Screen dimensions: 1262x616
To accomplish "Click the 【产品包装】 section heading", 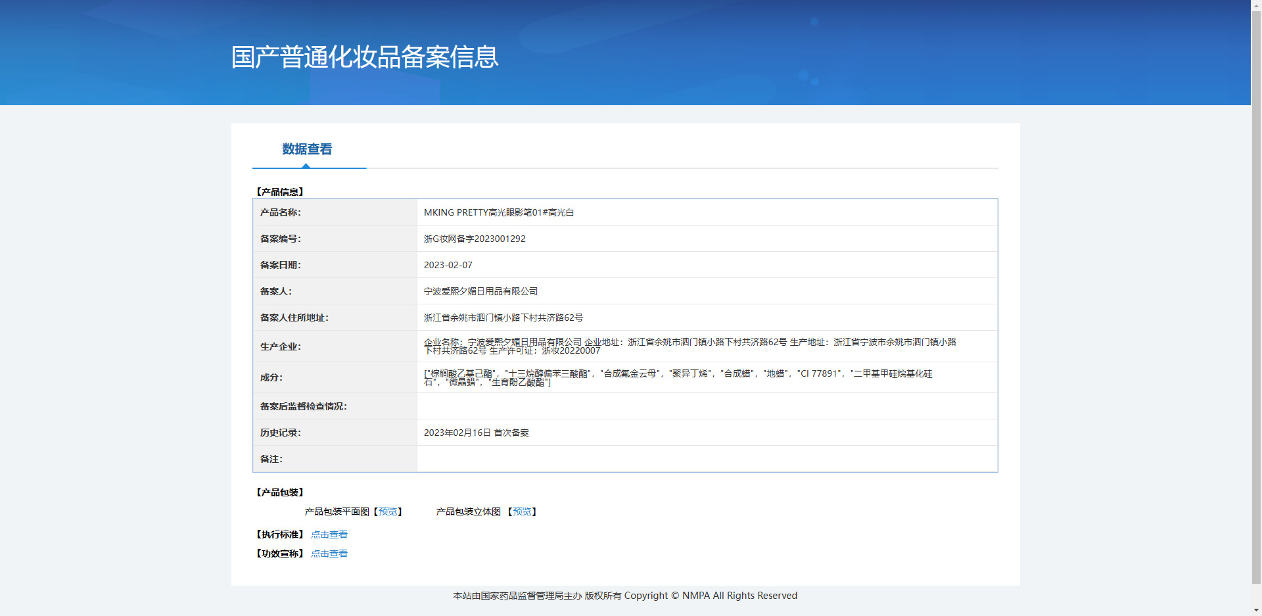I will click(x=280, y=492).
